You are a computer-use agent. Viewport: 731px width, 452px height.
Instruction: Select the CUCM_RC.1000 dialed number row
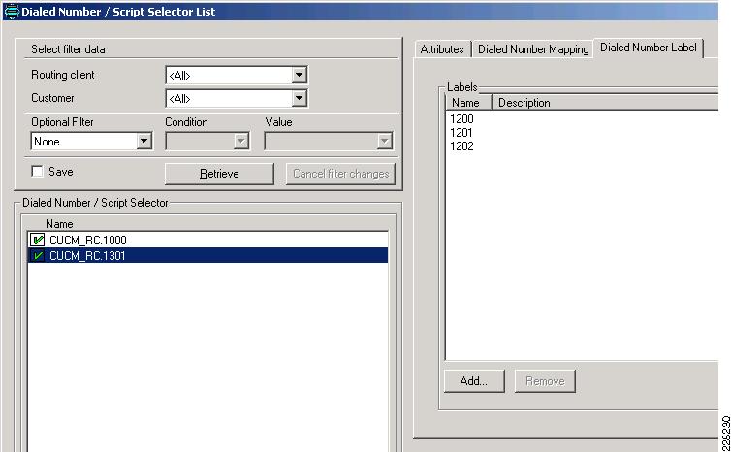[x=207, y=240]
